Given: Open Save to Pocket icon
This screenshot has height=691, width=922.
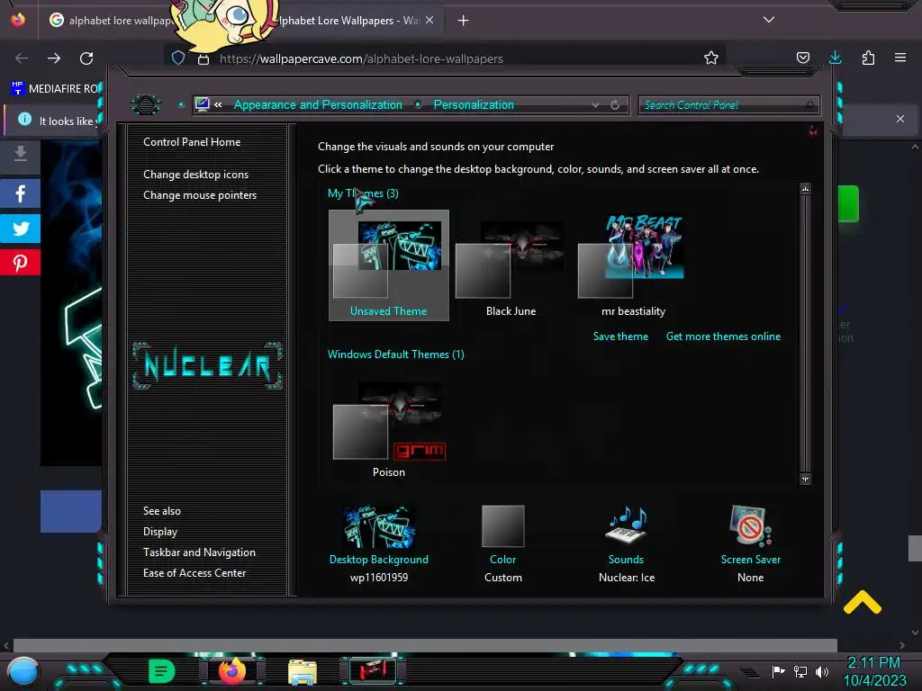Looking at the screenshot, I should click(802, 58).
